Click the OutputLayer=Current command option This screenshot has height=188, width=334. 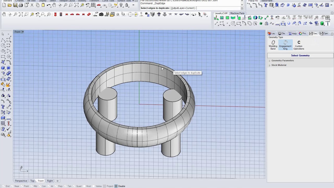(182, 8)
